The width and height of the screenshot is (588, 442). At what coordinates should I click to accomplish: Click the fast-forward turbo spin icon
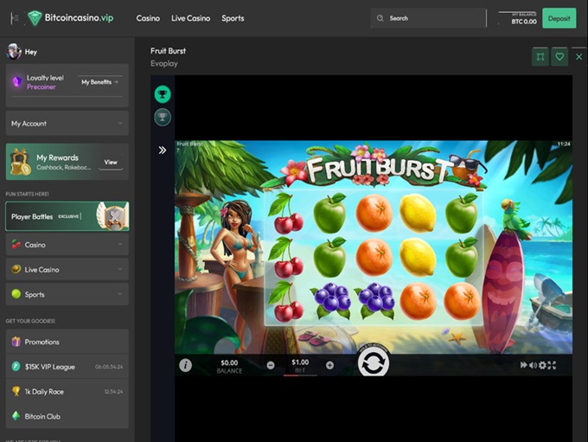[523, 365]
